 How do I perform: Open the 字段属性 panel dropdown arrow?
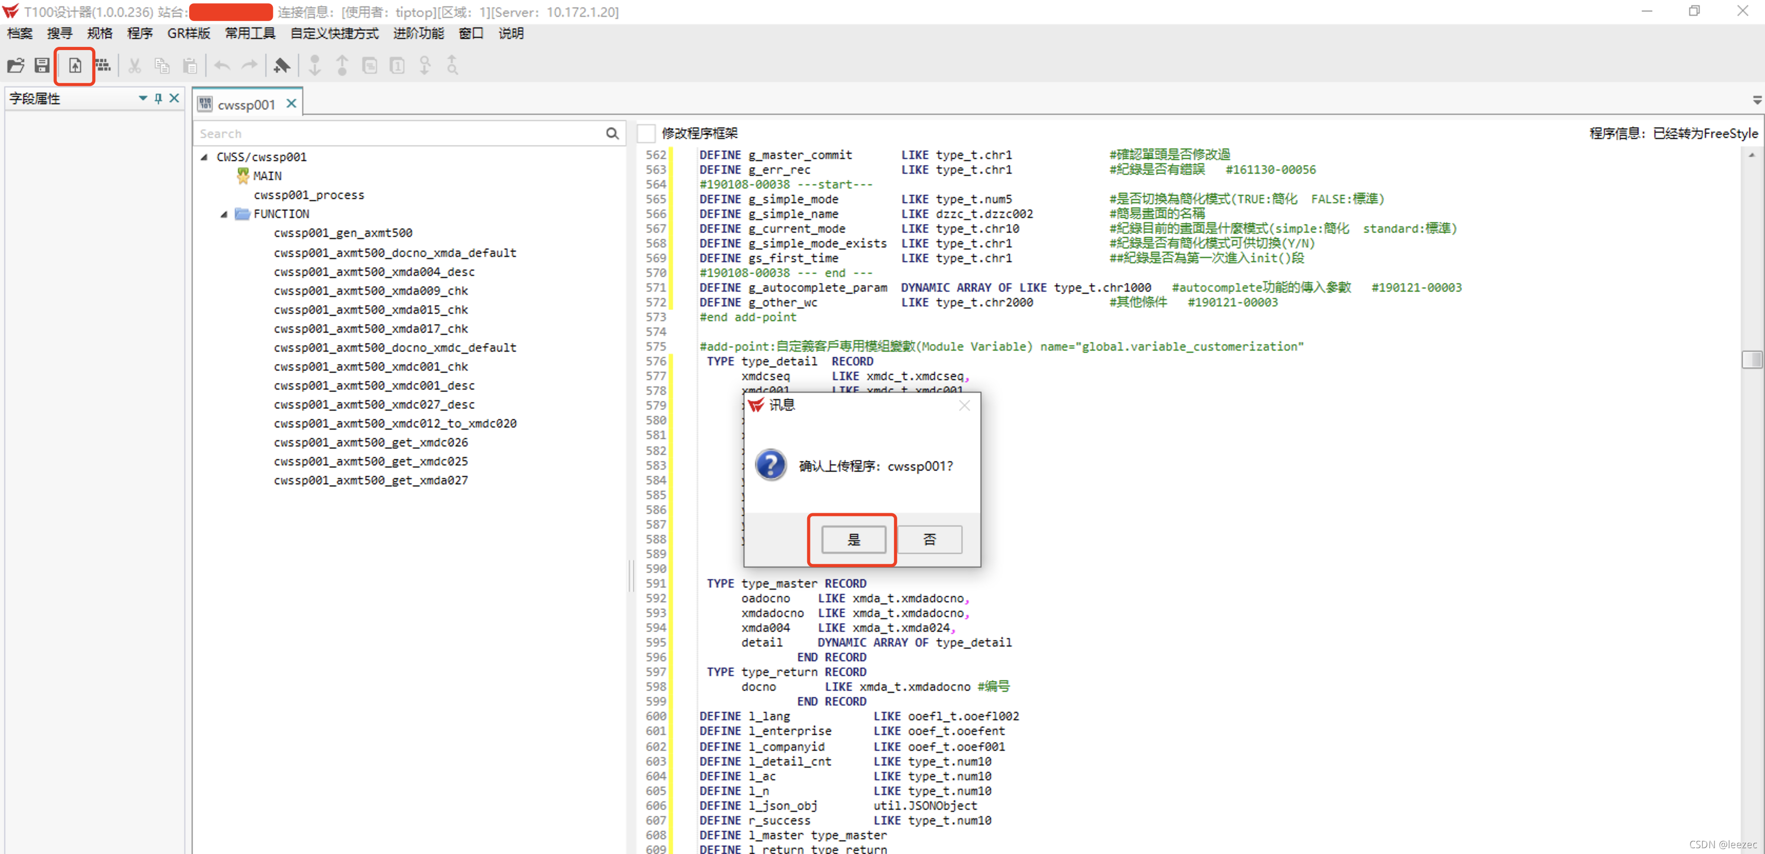(x=143, y=98)
